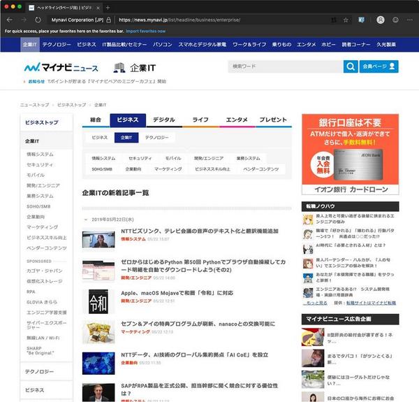419x402 pixels.
Task: Open ワーク&ライフ in top navigation
Action: pos(249,45)
